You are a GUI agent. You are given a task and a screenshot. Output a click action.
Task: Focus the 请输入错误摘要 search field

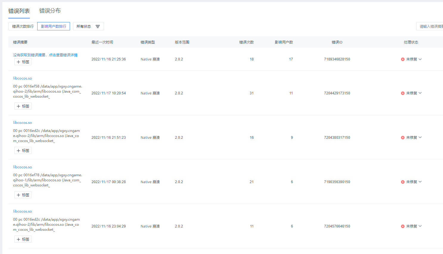tap(430, 27)
